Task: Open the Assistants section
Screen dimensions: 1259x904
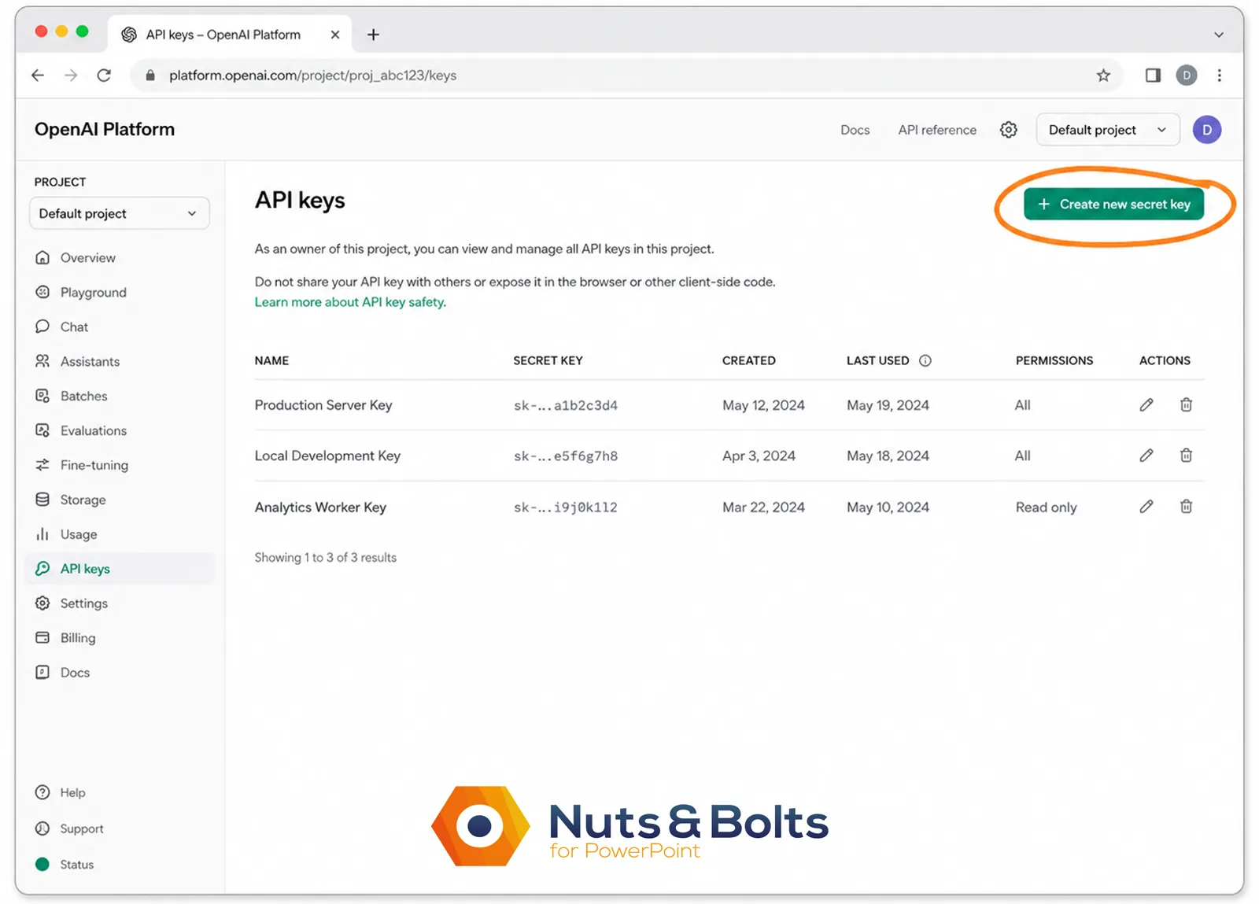Action: [120, 362]
